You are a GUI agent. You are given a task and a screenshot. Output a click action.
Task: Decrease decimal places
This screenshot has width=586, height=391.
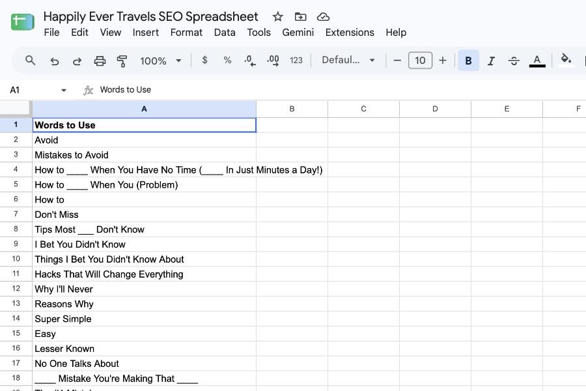pos(249,60)
